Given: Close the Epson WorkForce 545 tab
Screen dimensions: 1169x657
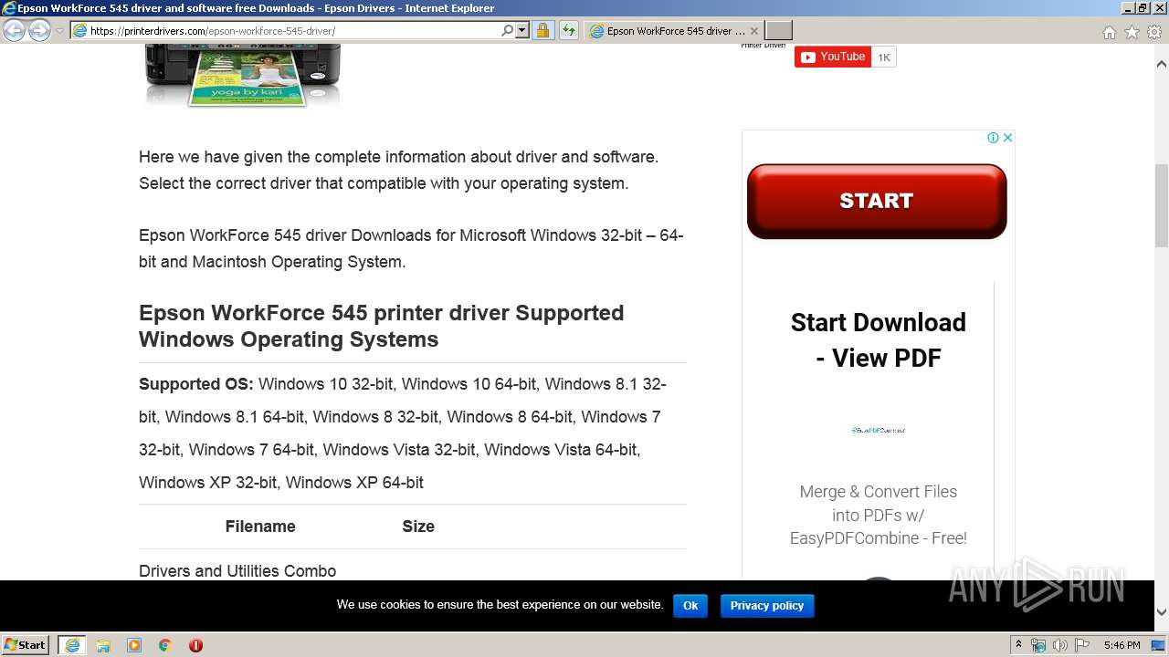Looking at the screenshot, I should (x=754, y=30).
